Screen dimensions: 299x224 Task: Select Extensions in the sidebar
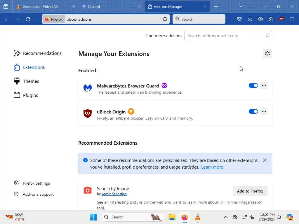point(29,67)
